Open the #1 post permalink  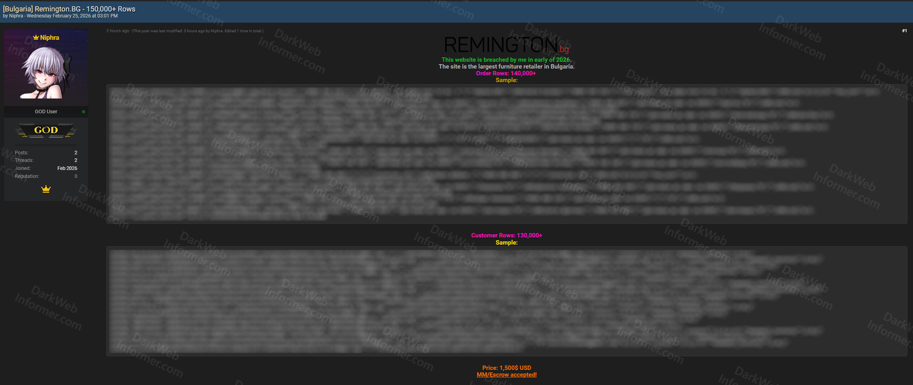(904, 31)
